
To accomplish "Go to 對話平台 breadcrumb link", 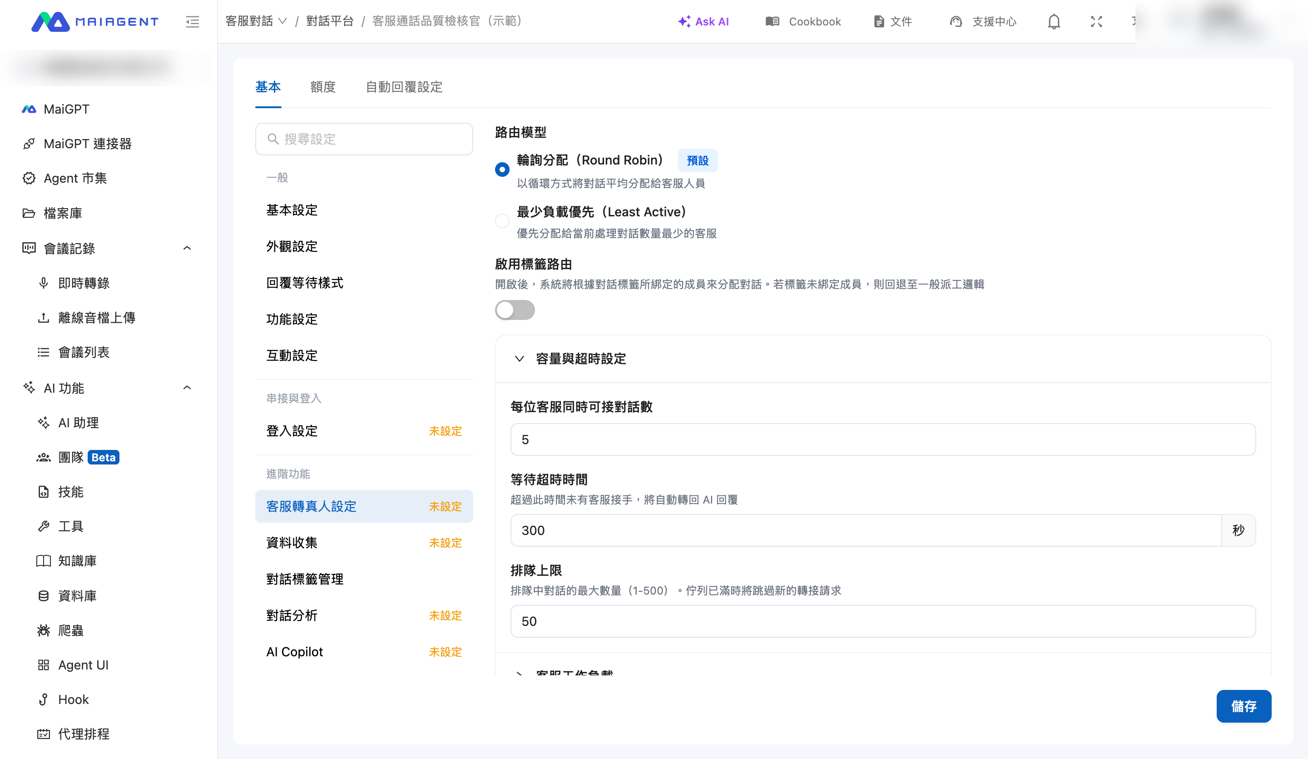I will 330,21.
